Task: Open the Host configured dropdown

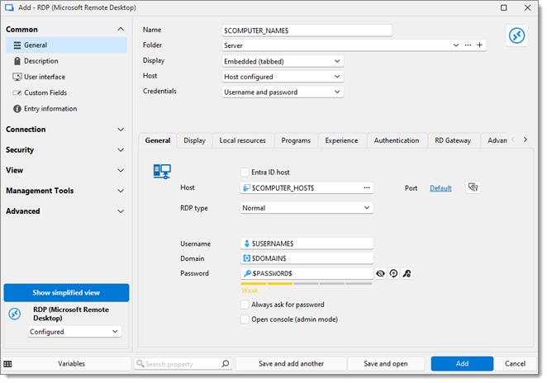Action: [283, 77]
